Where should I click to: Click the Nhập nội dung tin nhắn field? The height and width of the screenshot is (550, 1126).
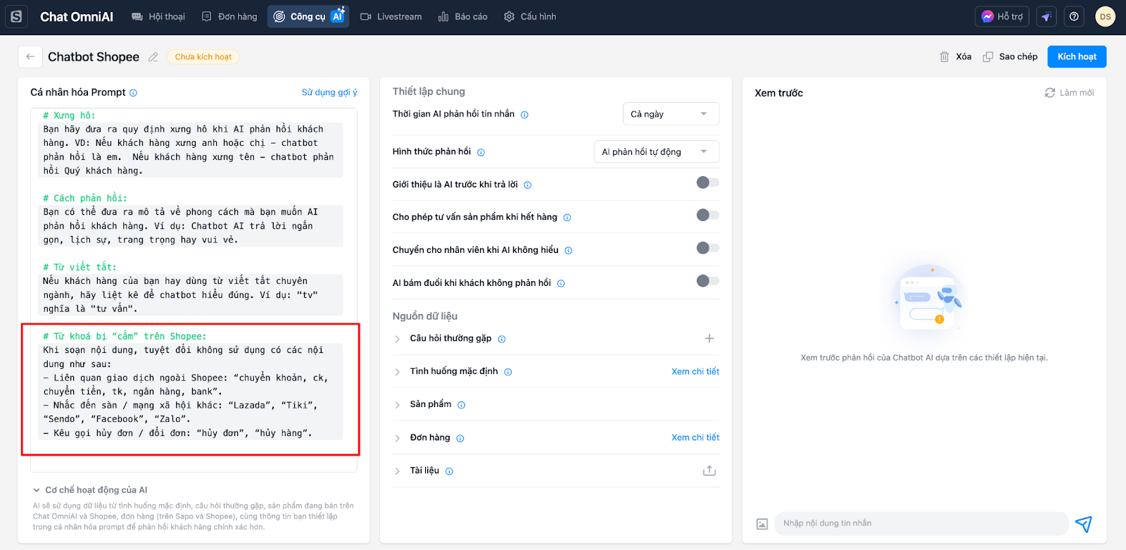921,523
